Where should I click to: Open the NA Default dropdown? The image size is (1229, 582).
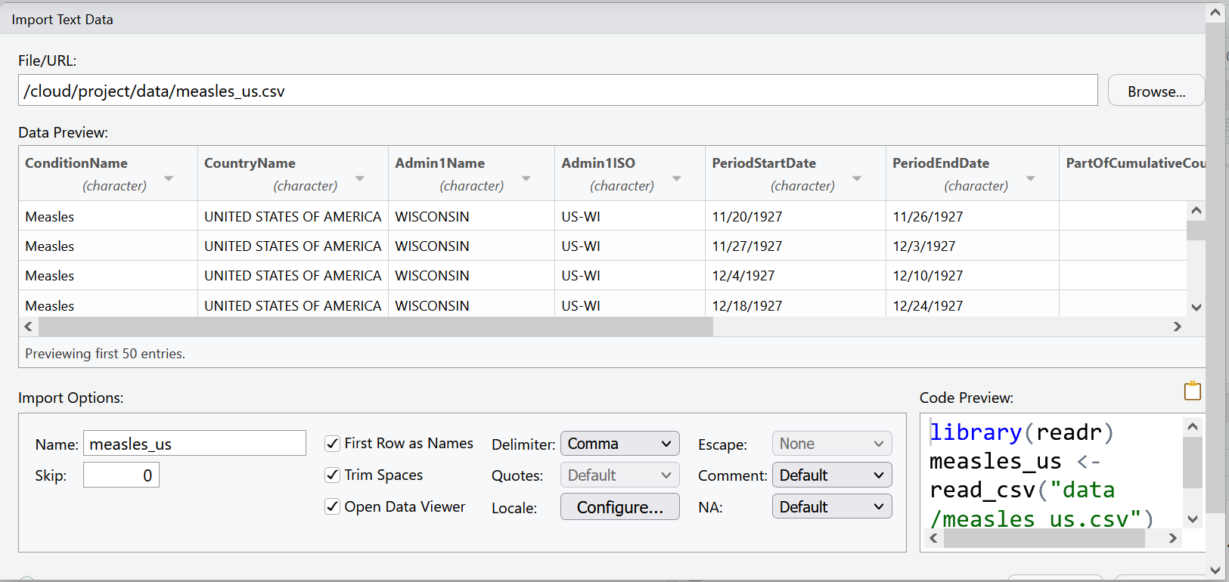pyautogui.click(x=831, y=507)
